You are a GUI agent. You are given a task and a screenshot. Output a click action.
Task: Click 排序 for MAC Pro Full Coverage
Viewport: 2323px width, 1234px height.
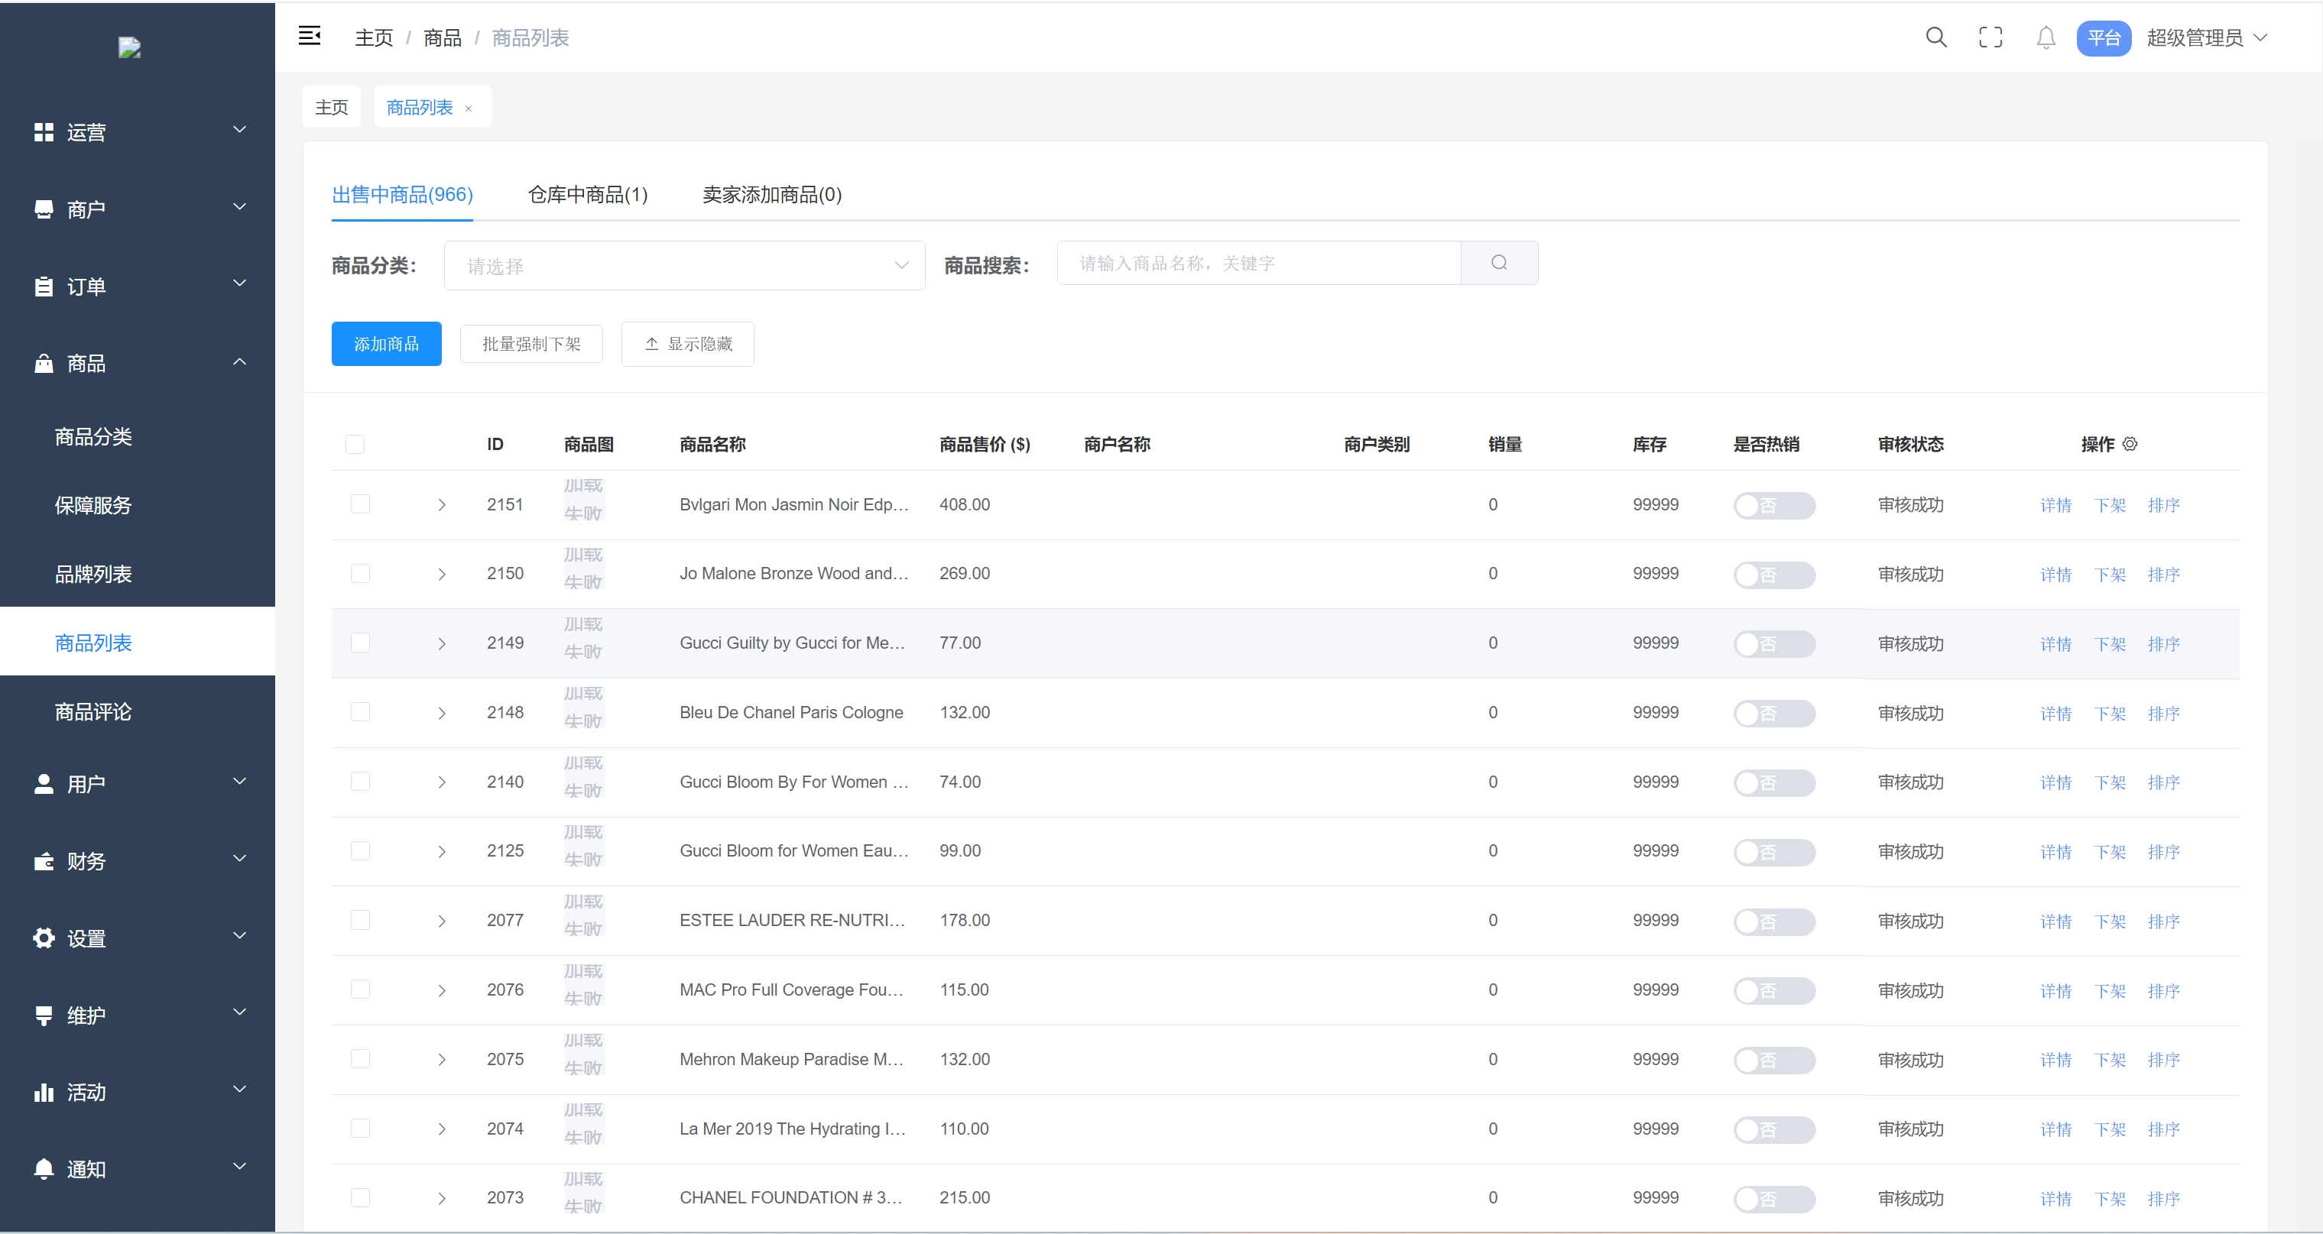click(2164, 992)
